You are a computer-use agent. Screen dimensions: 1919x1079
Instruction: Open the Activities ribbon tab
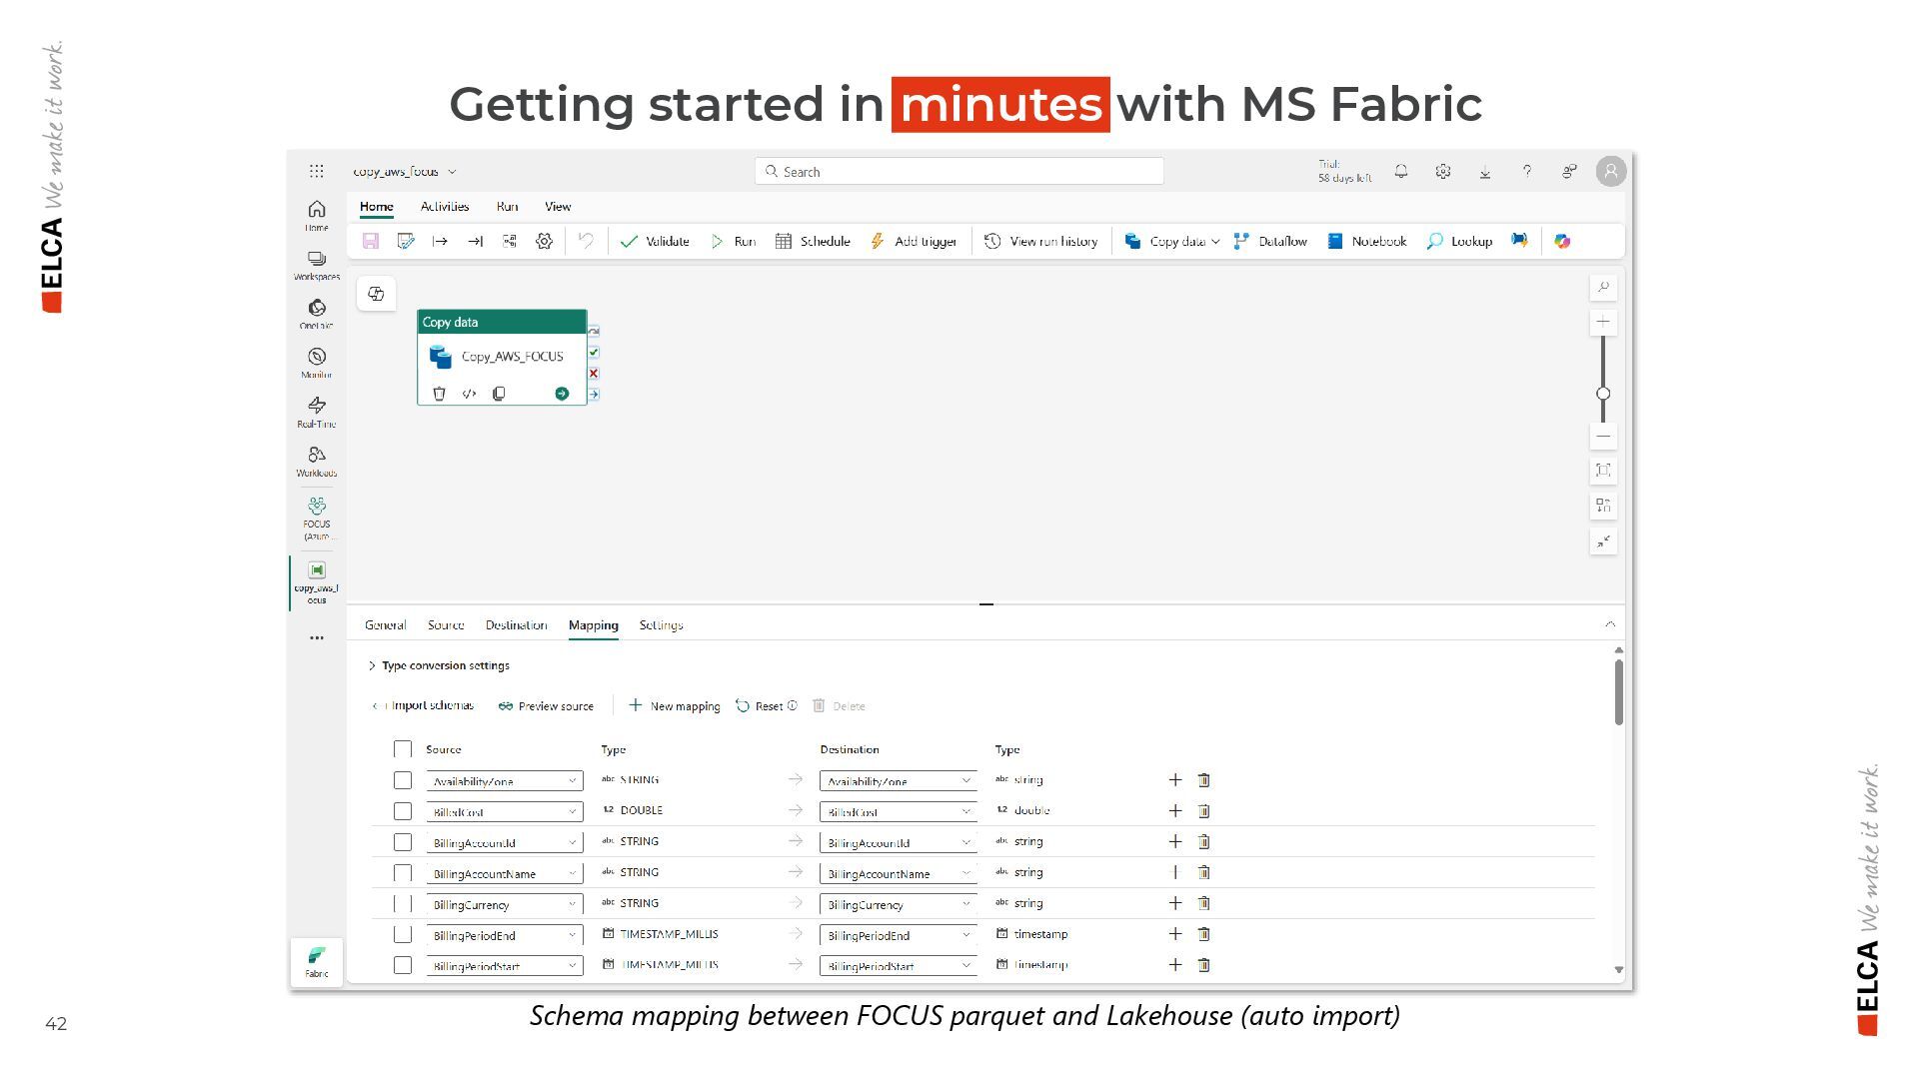[x=445, y=207]
